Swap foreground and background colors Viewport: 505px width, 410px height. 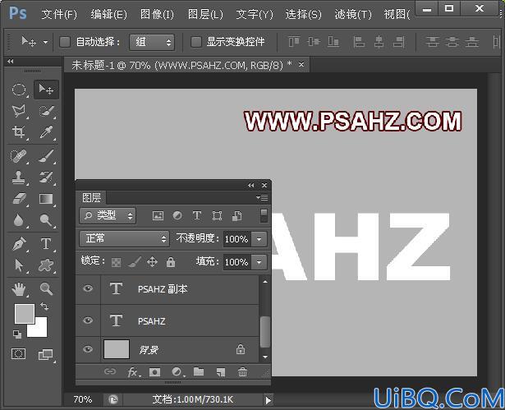pyautogui.click(x=44, y=306)
